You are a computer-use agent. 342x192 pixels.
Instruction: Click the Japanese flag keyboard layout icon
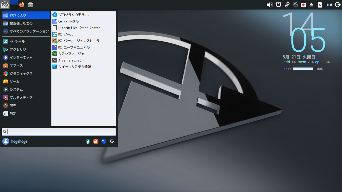[x=303, y=4]
